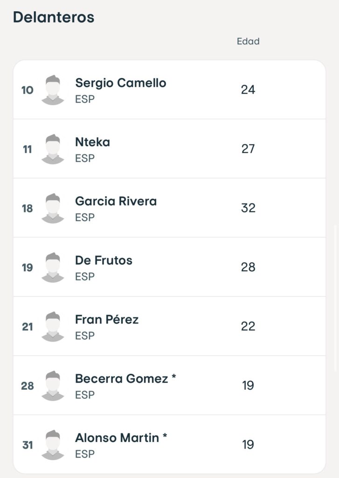Click squad number 10 in the list
Viewport: 339px width, 478px height.
pos(28,90)
